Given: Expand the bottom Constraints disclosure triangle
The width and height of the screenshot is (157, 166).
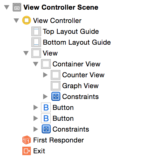Looking at the screenshot, I should [x=36, y=129].
